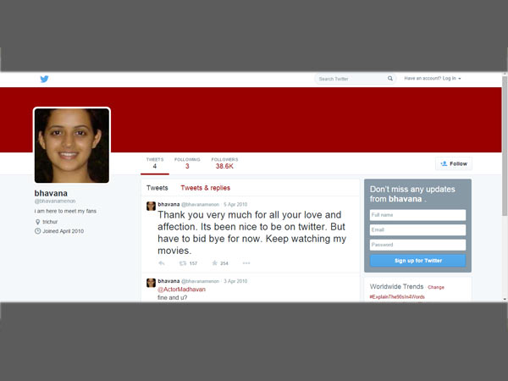Viewport: 508px width, 381px height.
Task: Click the trichur location pin icon
Action: pyautogui.click(x=37, y=222)
